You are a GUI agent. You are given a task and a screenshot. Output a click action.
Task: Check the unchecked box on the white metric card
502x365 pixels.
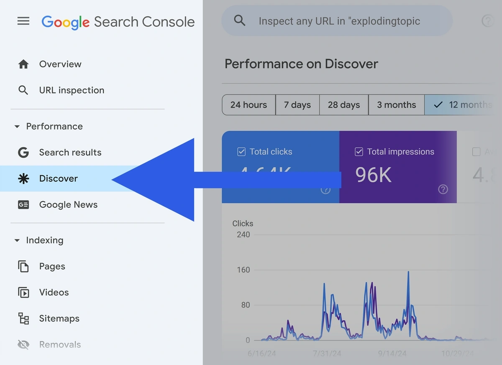476,152
